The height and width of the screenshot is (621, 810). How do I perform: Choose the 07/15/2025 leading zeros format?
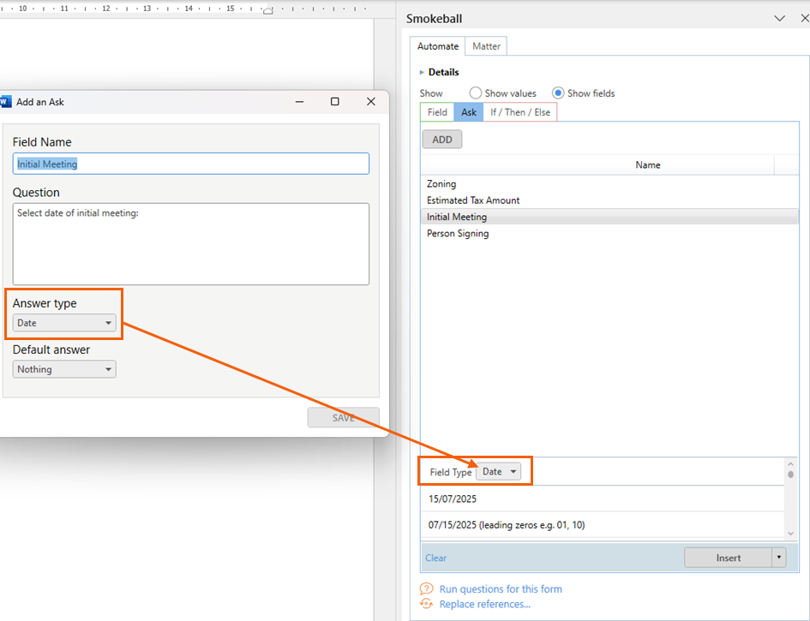[603, 525]
